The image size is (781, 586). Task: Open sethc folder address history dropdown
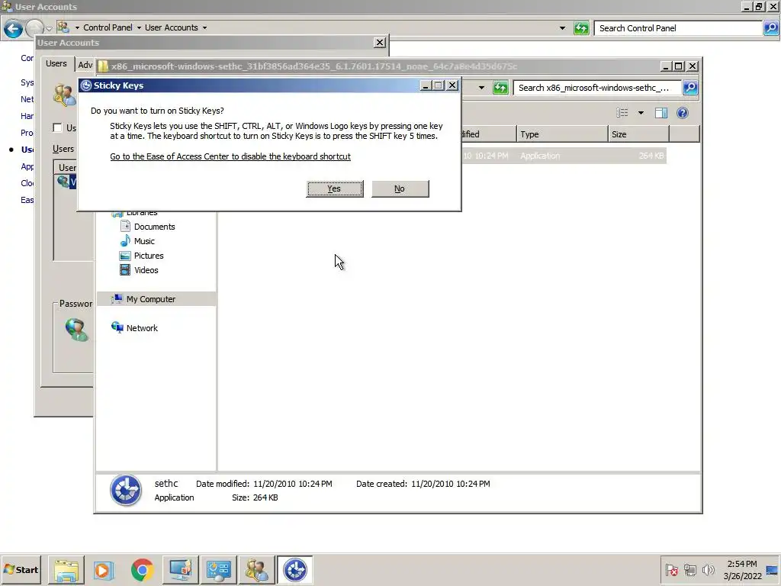point(481,88)
